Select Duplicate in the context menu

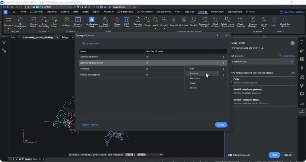point(195,78)
